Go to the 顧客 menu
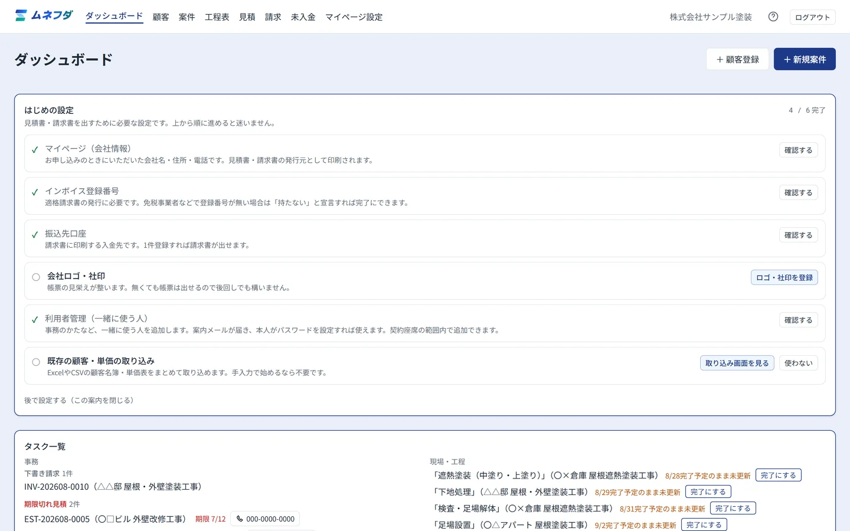 click(161, 17)
